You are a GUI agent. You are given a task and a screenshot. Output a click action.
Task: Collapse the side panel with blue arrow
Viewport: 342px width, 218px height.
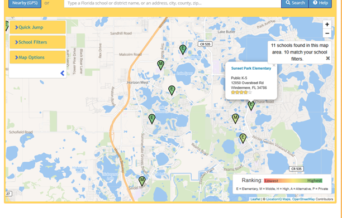coord(63,74)
